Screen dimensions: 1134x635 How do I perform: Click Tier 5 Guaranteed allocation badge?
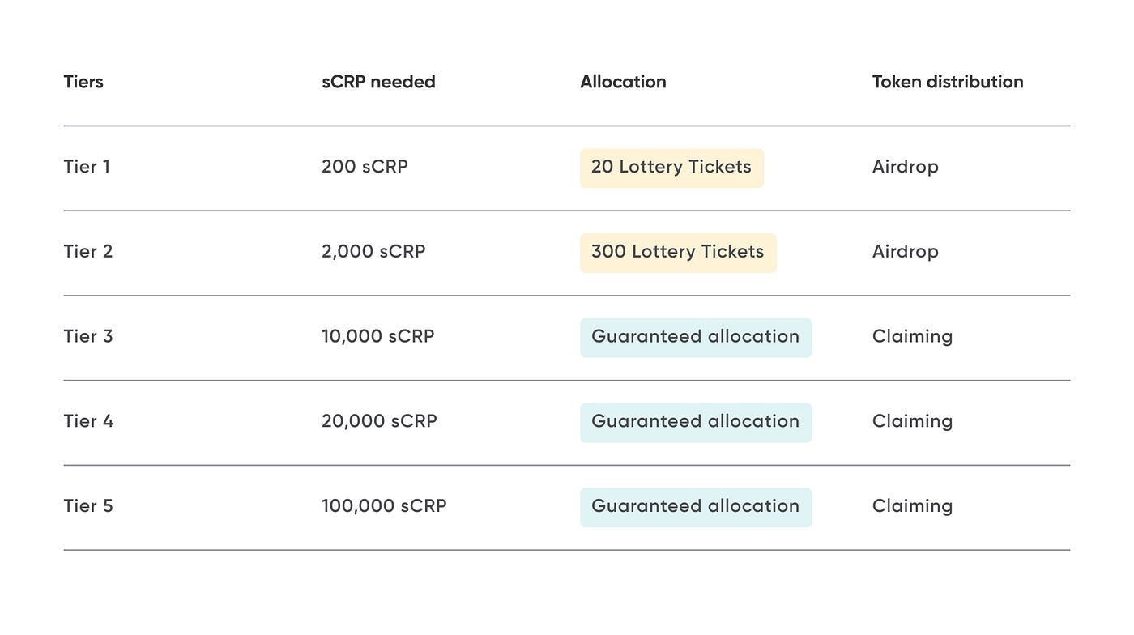pyautogui.click(x=695, y=507)
